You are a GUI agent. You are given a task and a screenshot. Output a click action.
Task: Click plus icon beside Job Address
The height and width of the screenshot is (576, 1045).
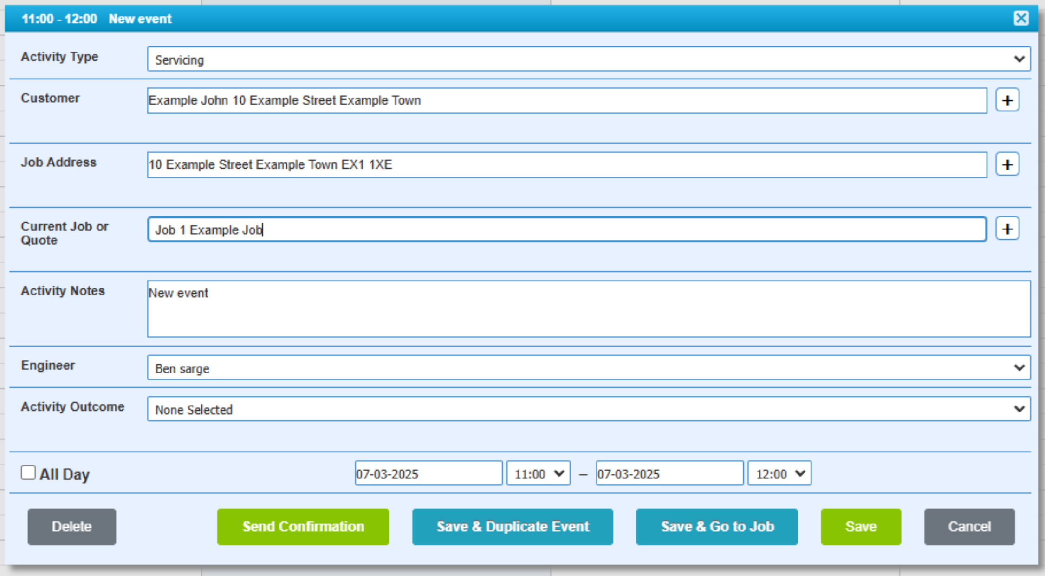[1007, 164]
